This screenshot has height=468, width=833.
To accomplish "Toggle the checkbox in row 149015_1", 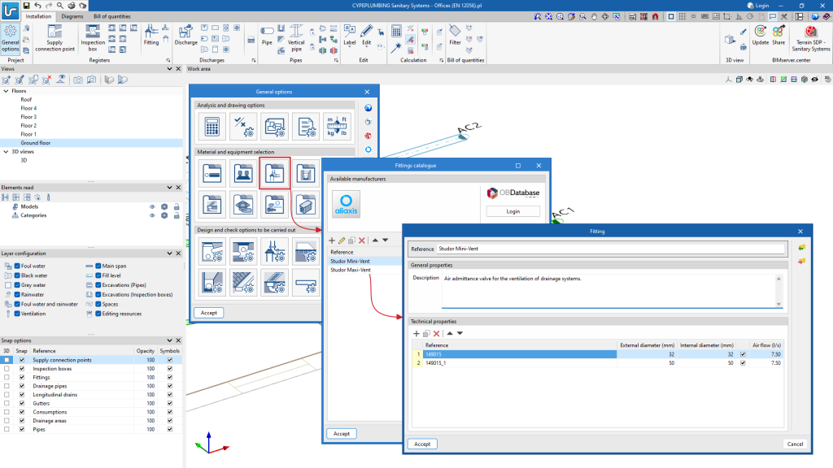I will point(743,363).
